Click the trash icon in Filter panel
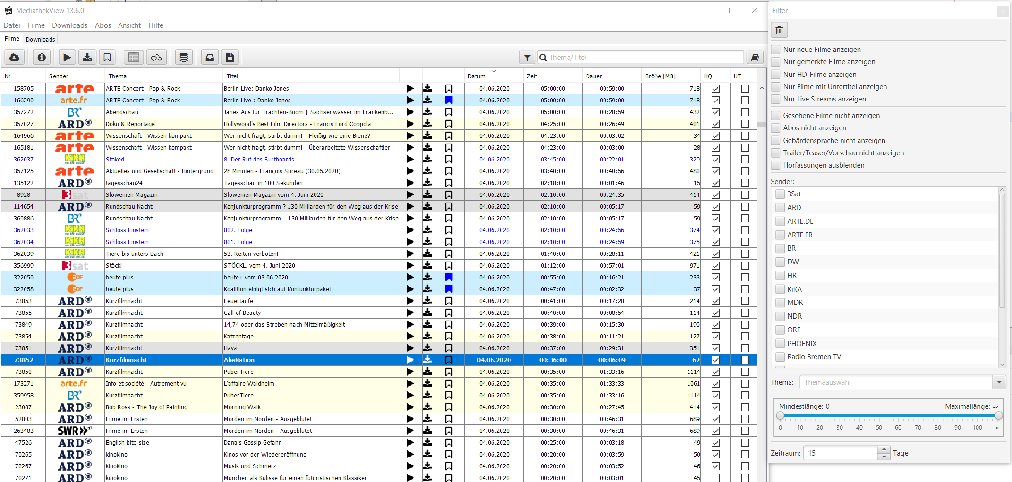Screen dimensions: 1012x482 point(779,30)
